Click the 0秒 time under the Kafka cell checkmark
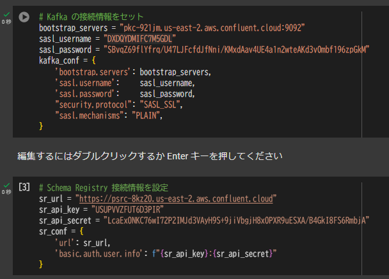 [x=6, y=22]
